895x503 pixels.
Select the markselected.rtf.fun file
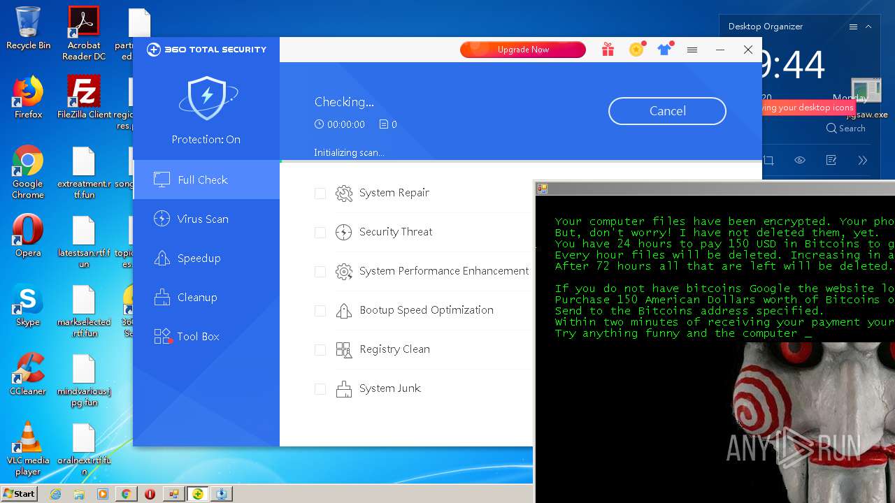[84, 312]
